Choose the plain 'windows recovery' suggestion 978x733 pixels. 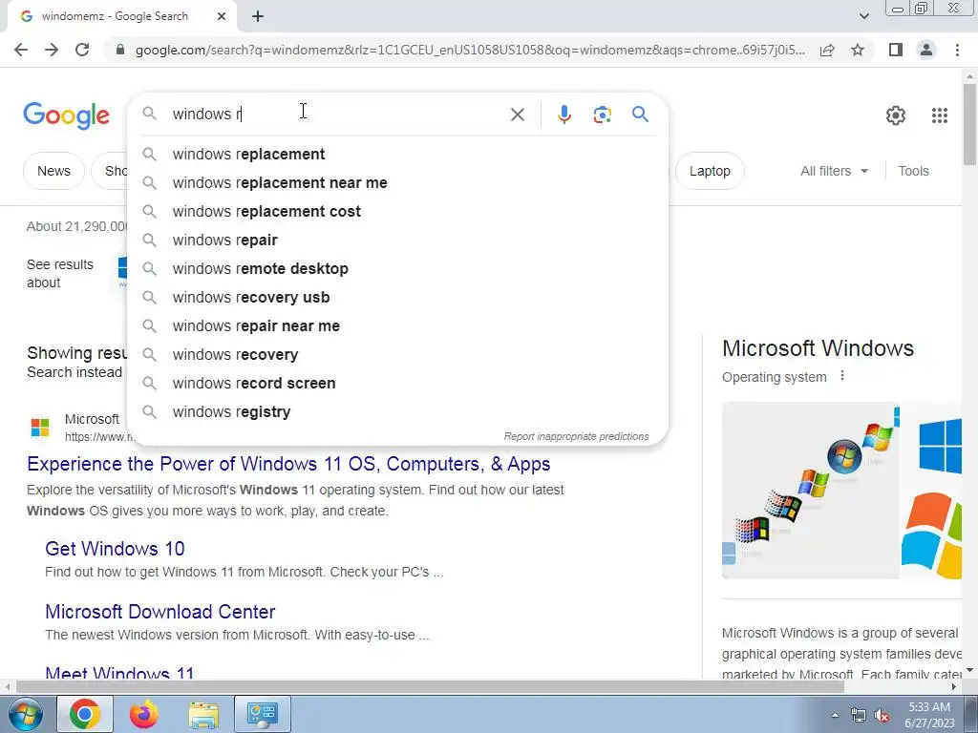point(397,355)
